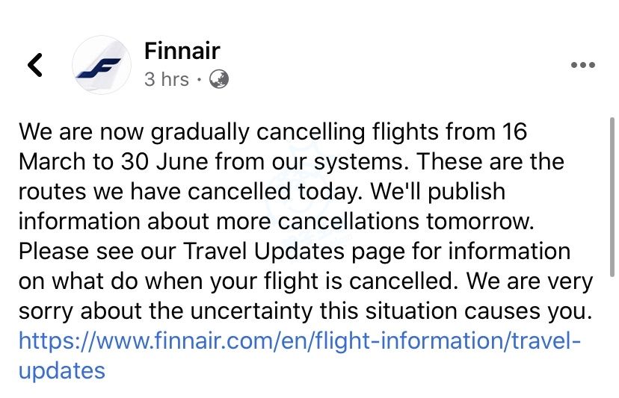This screenshot has width=619, height=398.
Task: Open the 3 hrs post timestamp
Action: coord(166,79)
